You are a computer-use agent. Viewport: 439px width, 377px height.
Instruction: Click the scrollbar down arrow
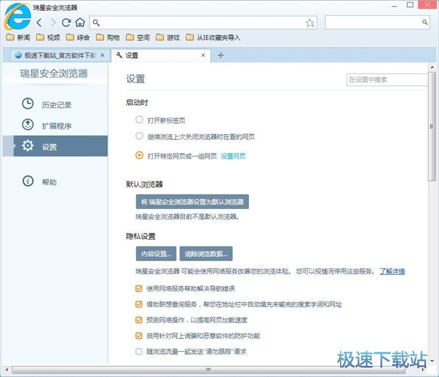[x=432, y=361]
